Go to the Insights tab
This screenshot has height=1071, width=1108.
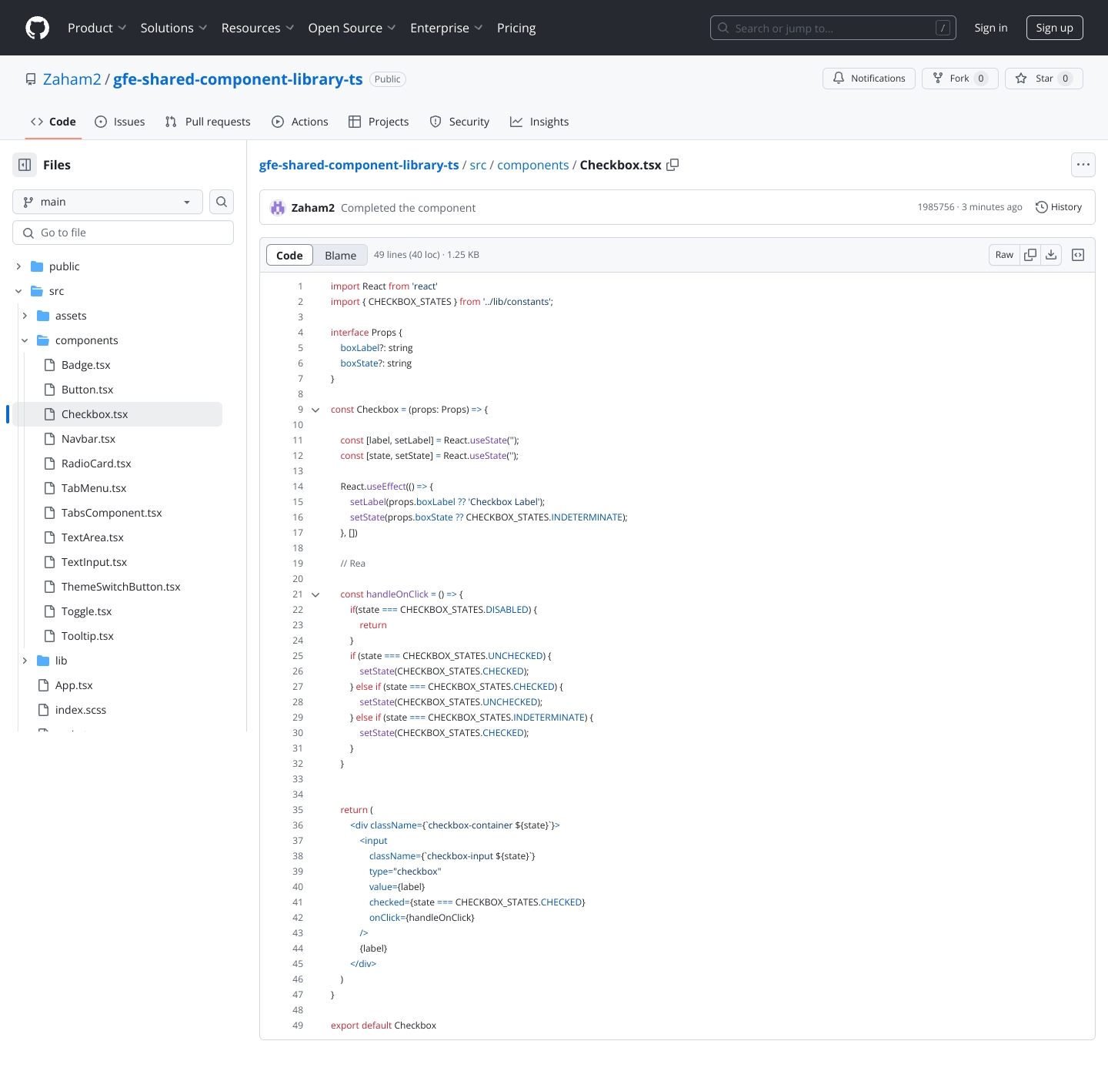[x=539, y=122]
